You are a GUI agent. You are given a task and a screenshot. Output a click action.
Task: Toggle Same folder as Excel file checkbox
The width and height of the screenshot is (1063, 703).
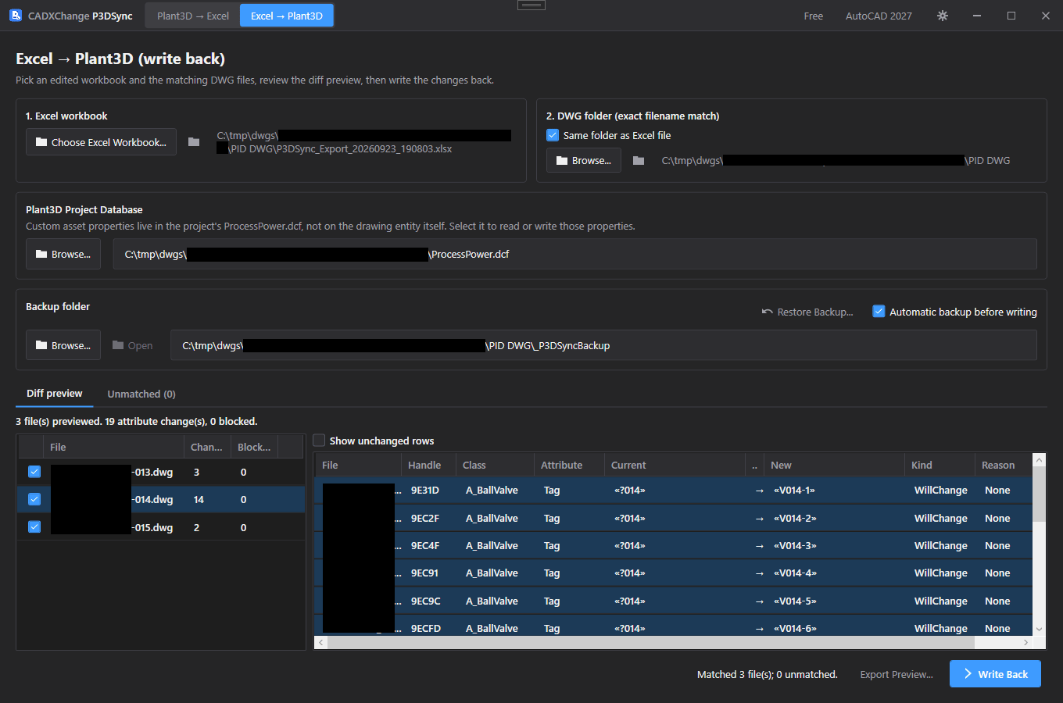[553, 135]
